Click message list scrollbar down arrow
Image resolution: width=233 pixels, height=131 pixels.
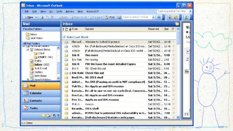178,117
